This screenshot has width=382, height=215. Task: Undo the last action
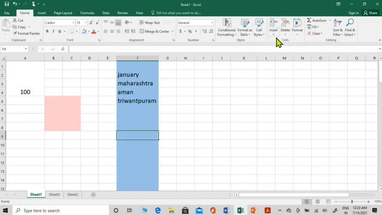click(x=15, y=4)
